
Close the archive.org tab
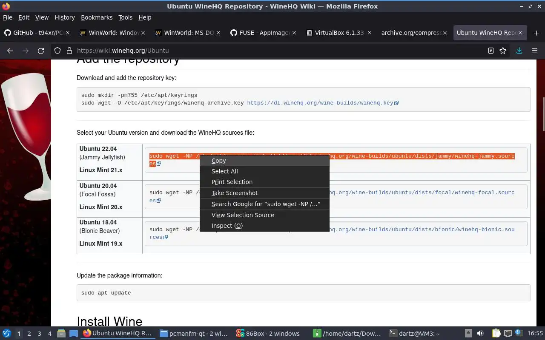445,33
